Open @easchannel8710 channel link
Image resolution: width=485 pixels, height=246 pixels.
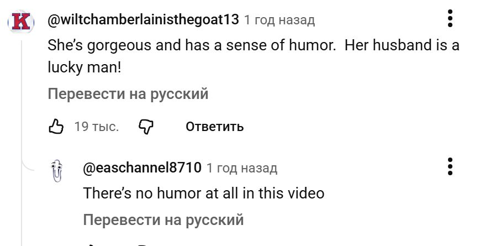[x=142, y=168]
